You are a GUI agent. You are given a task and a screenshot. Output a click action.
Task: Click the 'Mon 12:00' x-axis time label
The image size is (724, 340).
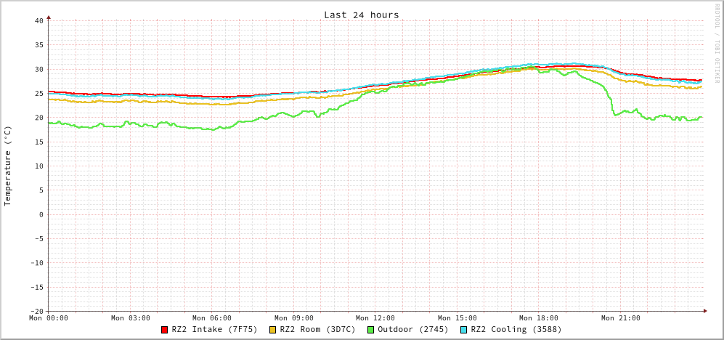click(375, 318)
